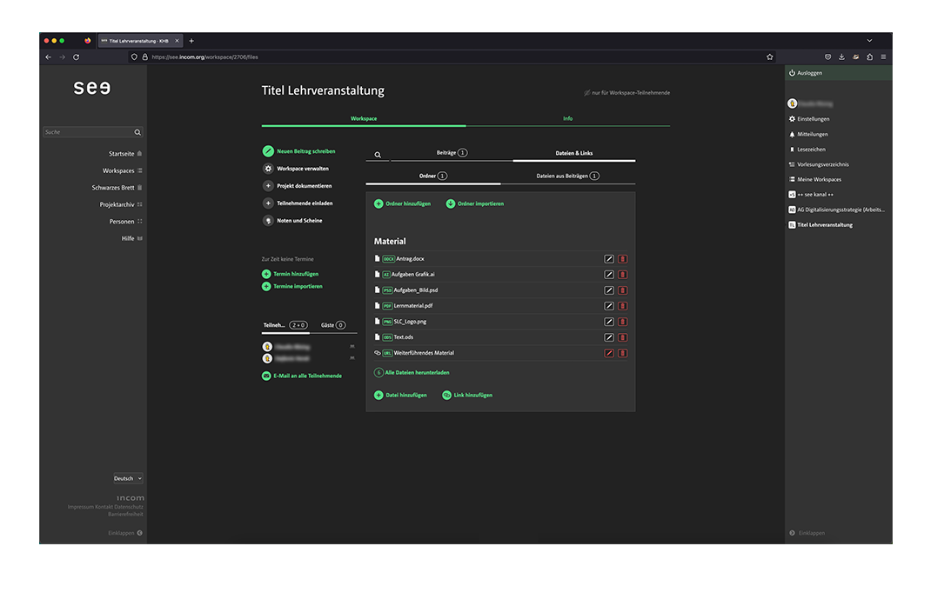Click the pencil icon for Neuen Beitrag schreiben
Viewport: 931px width, 606px height.
[268, 151]
